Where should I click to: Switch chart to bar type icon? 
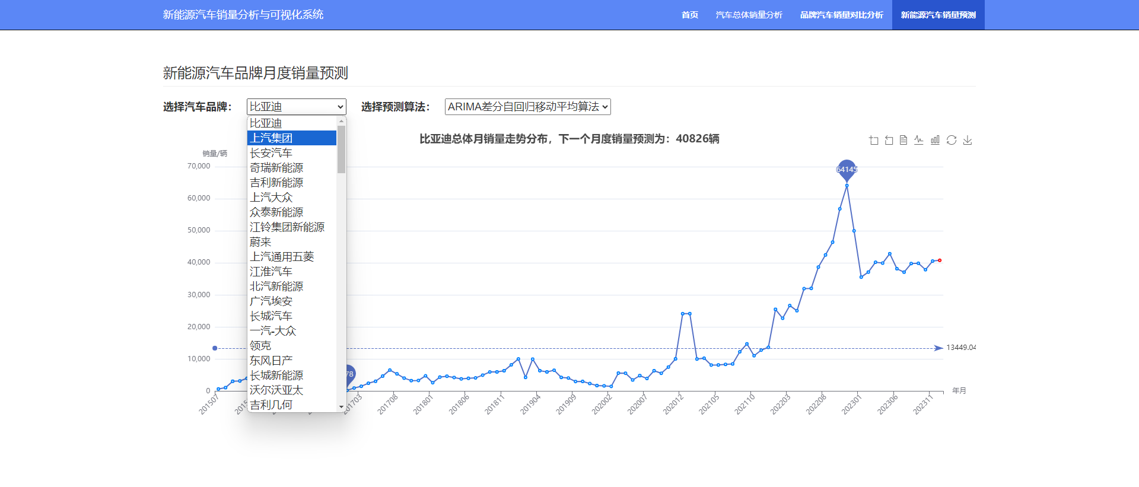pos(935,140)
